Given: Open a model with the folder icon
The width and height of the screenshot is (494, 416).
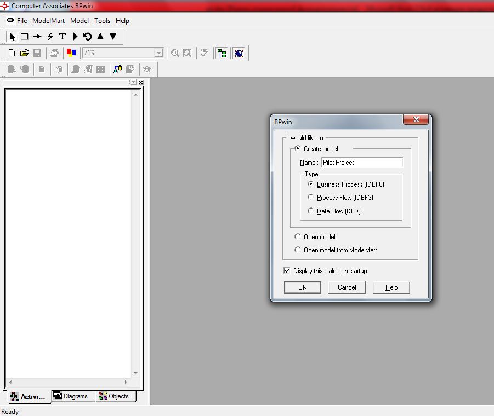Looking at the screenshot, I should coord(24,53).
